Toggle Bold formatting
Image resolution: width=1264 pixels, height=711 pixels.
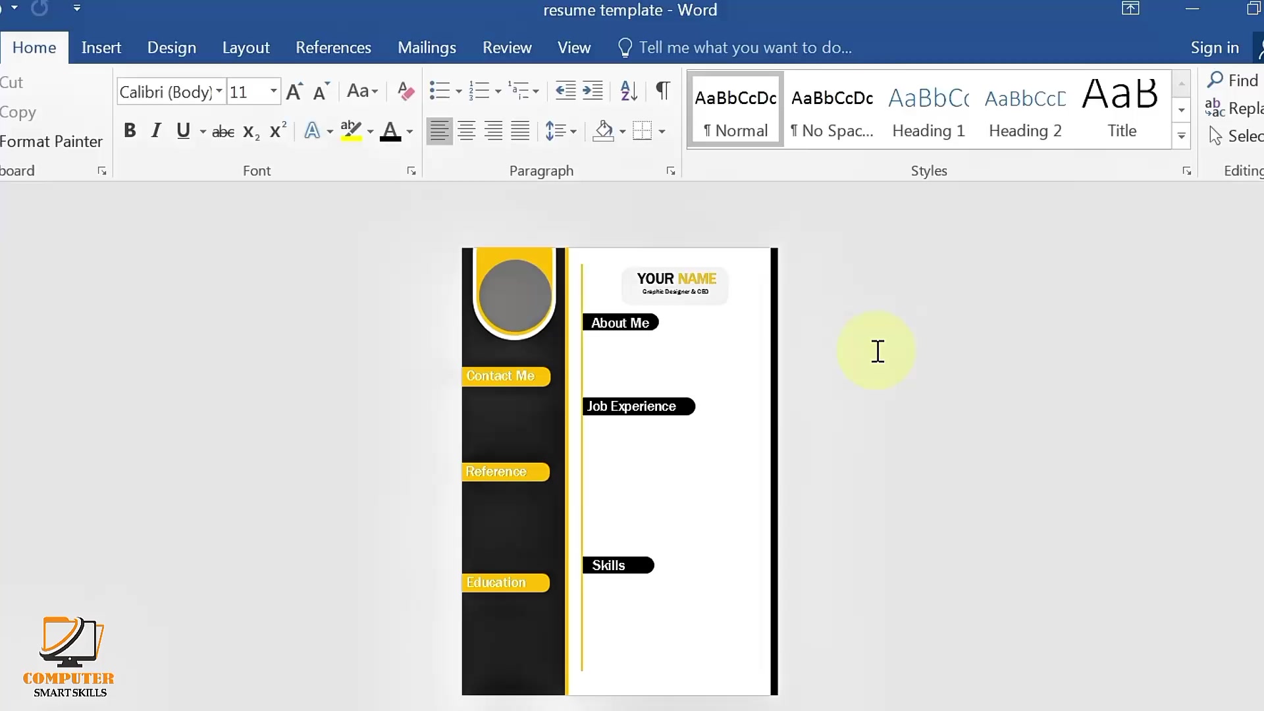point(130,131)
